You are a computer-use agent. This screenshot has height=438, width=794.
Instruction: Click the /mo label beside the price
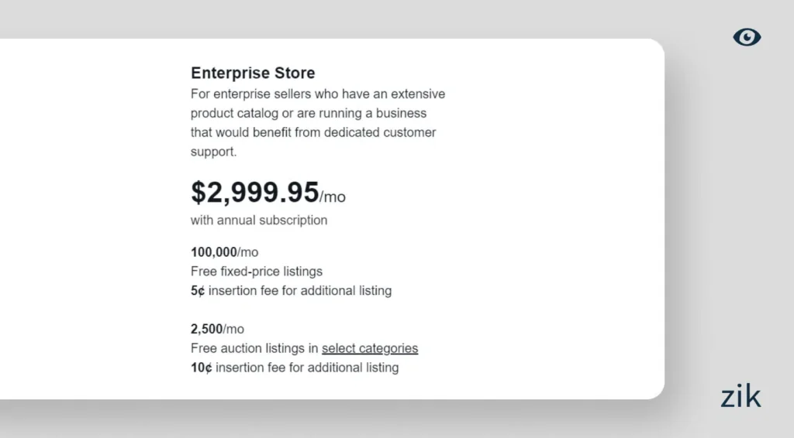click(333, 197)
